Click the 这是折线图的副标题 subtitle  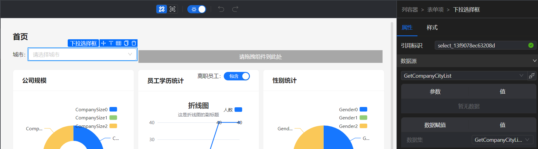[198, 115]
